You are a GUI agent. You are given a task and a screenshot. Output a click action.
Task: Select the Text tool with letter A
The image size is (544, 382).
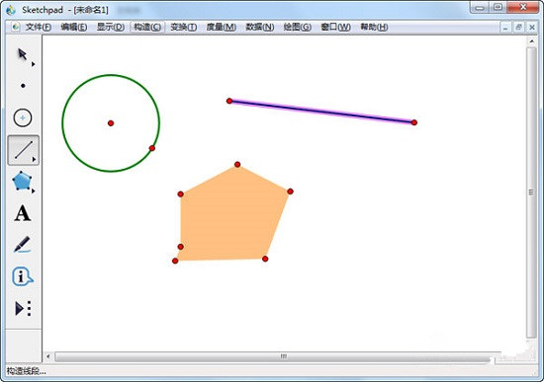point(23,213)
